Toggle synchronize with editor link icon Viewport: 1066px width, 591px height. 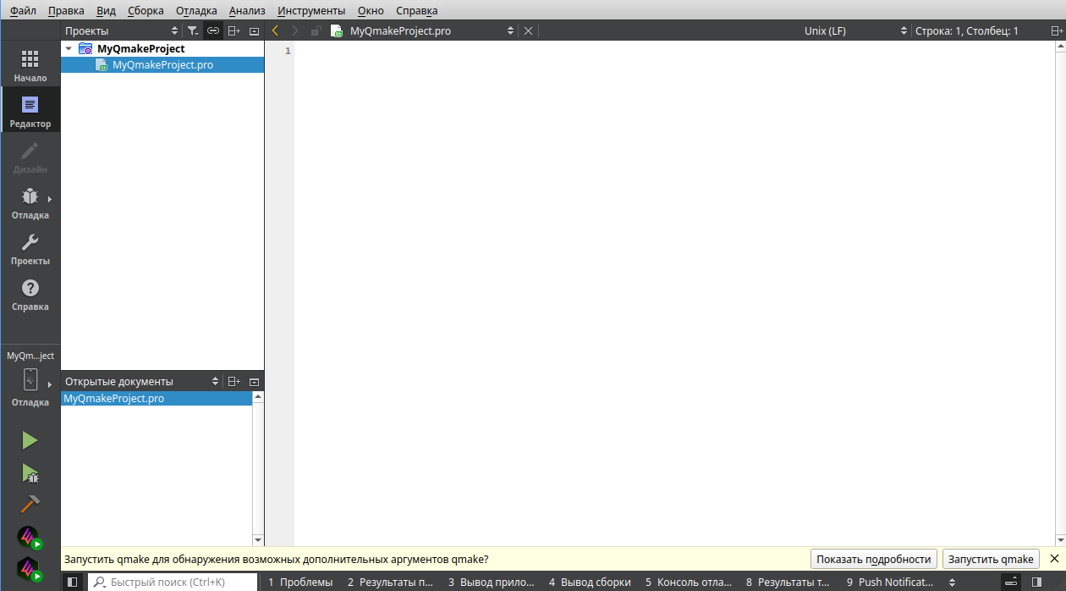(213, 30)
